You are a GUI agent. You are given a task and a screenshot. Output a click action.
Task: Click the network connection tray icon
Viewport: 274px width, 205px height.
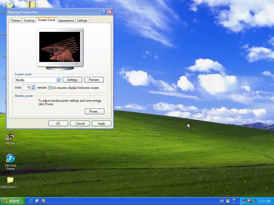(244, 201)
